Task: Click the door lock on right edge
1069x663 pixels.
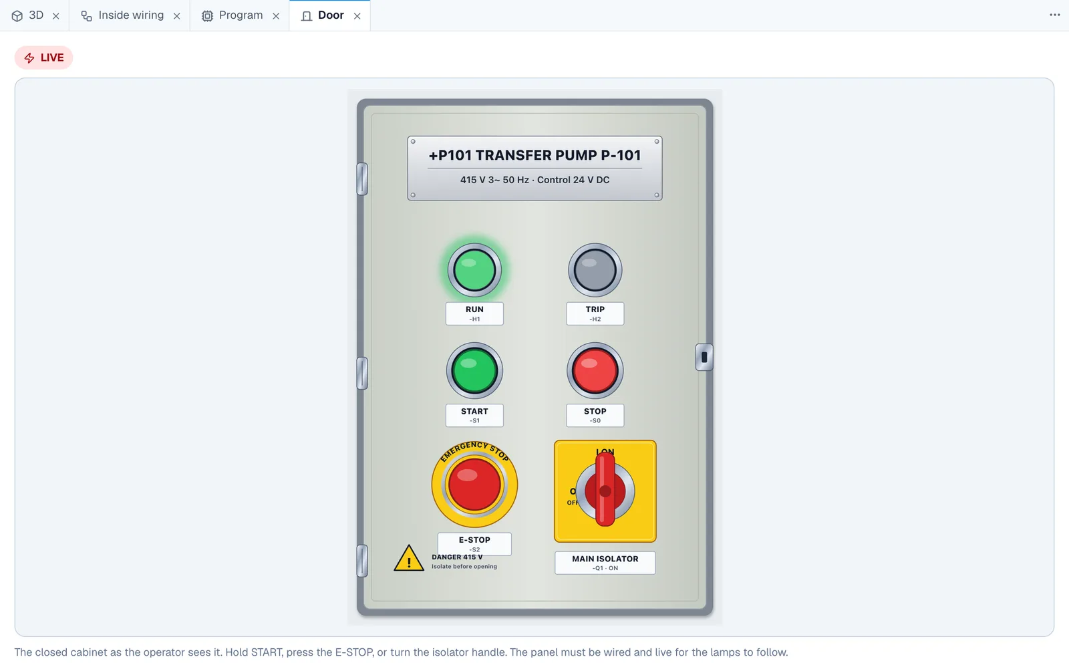Action: click(x=704, y=357)
